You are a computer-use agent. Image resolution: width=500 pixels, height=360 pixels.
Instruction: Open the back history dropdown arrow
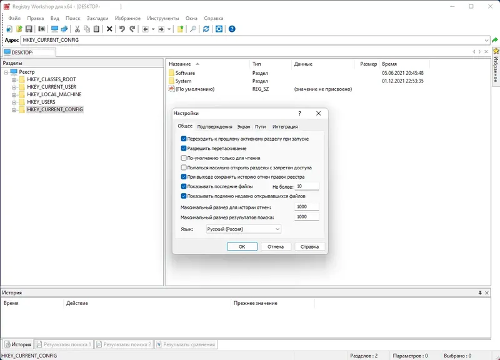click(153, 29)
